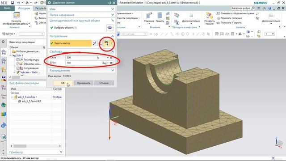Open the Меню dropdown menu

point(8,34)
